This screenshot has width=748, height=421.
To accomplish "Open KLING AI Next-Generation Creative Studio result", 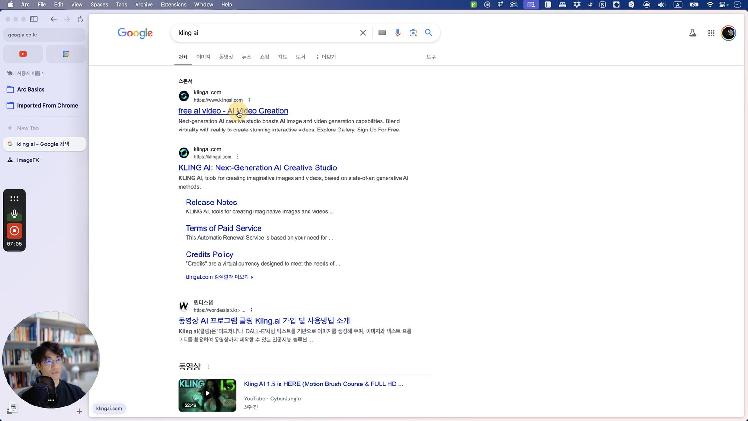I will point(258,168).
